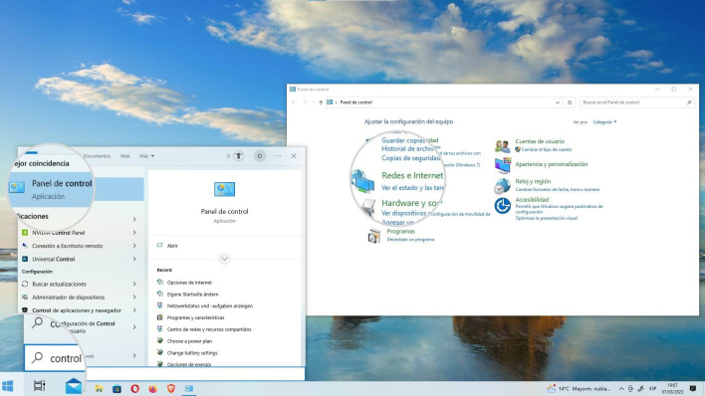Open the rewards trophy icon
705x396 pixels.
pyautogui.click(x=238, y=156)
